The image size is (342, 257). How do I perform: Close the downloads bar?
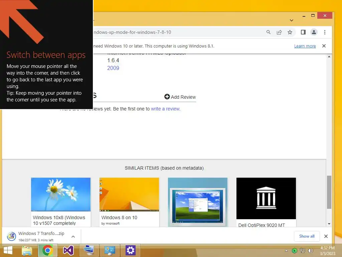pos(326,236)
